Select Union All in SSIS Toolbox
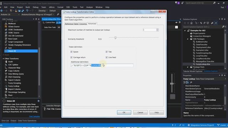 [x=21, y=51]
